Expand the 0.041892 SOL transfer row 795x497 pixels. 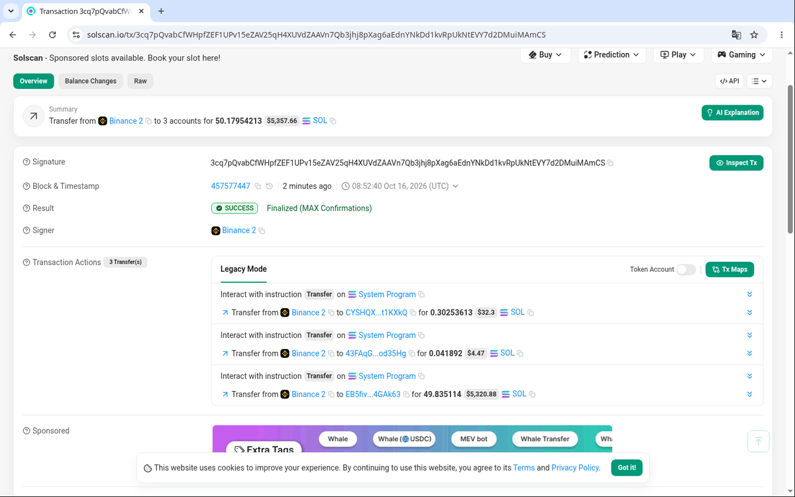coord(749,354)
